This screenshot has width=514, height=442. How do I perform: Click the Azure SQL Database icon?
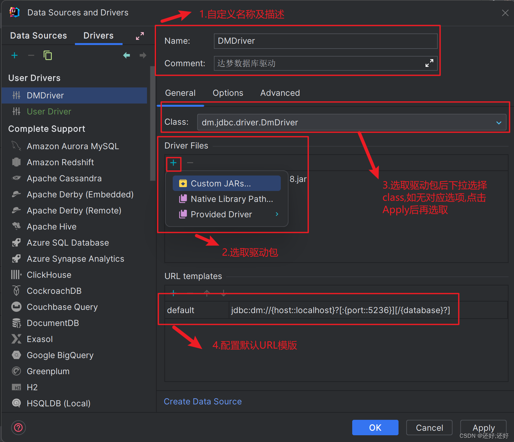[16, 242]
